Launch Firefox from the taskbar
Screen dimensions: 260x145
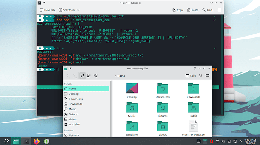[37, 141]
